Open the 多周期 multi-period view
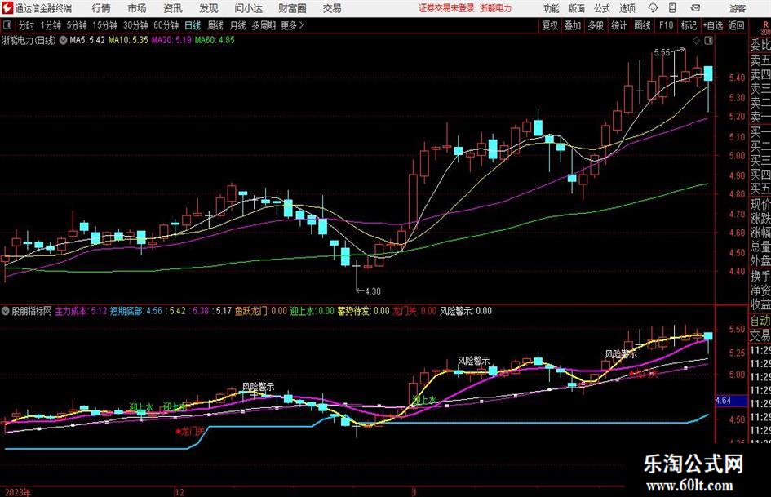This screenshot has width=771, height=497. coord(264,25)
